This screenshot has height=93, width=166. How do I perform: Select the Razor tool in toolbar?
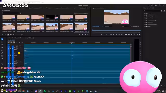2,48
